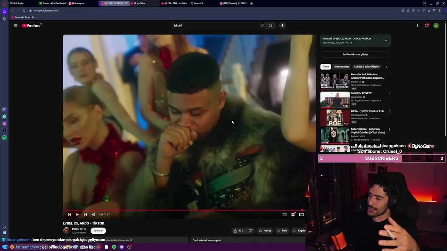Select 'LVBELC5 adlı yükleyiciden' chip

(x=367, y=67)
